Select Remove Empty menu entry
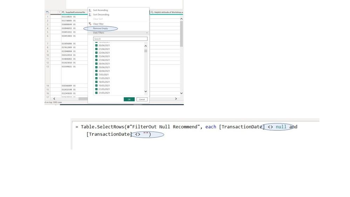Image resolution: width=350 pixels, height=197 pixels. (x=101, y=28)
